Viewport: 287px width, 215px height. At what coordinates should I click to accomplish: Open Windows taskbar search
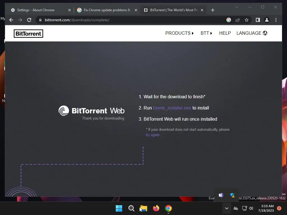tap(131, 208)
